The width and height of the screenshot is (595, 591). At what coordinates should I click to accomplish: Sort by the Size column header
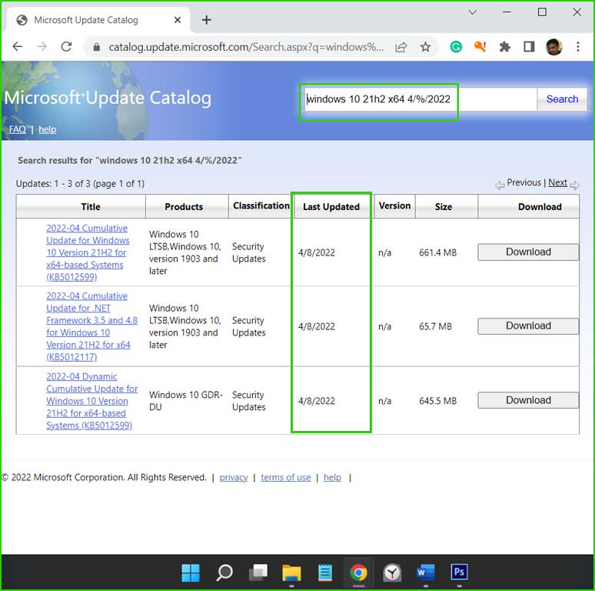point(444,207)
